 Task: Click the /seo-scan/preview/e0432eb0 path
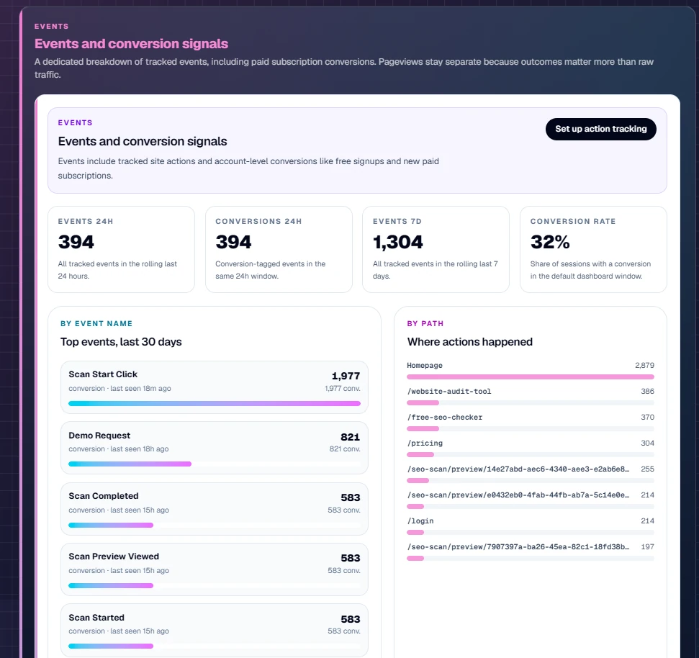point(518,495)
